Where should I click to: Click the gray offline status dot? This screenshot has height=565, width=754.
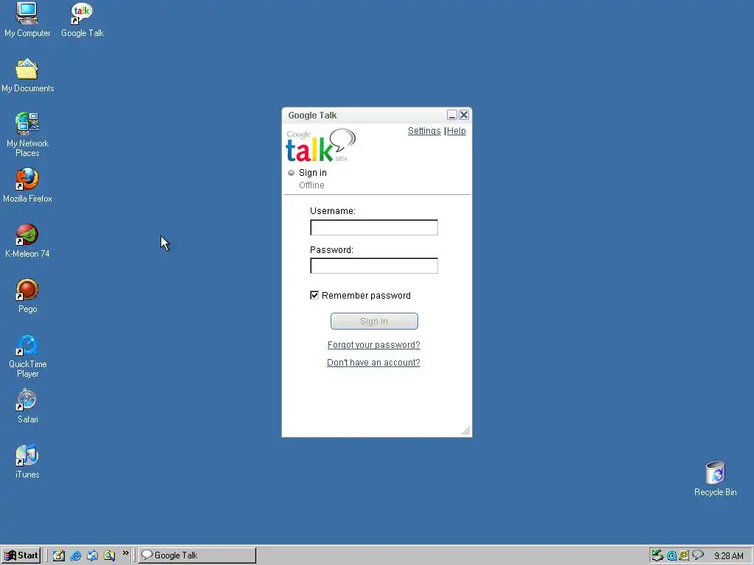click(291, 172)
